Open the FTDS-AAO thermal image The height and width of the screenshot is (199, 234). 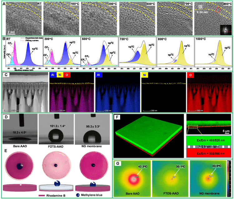click(x=170, y=178)
